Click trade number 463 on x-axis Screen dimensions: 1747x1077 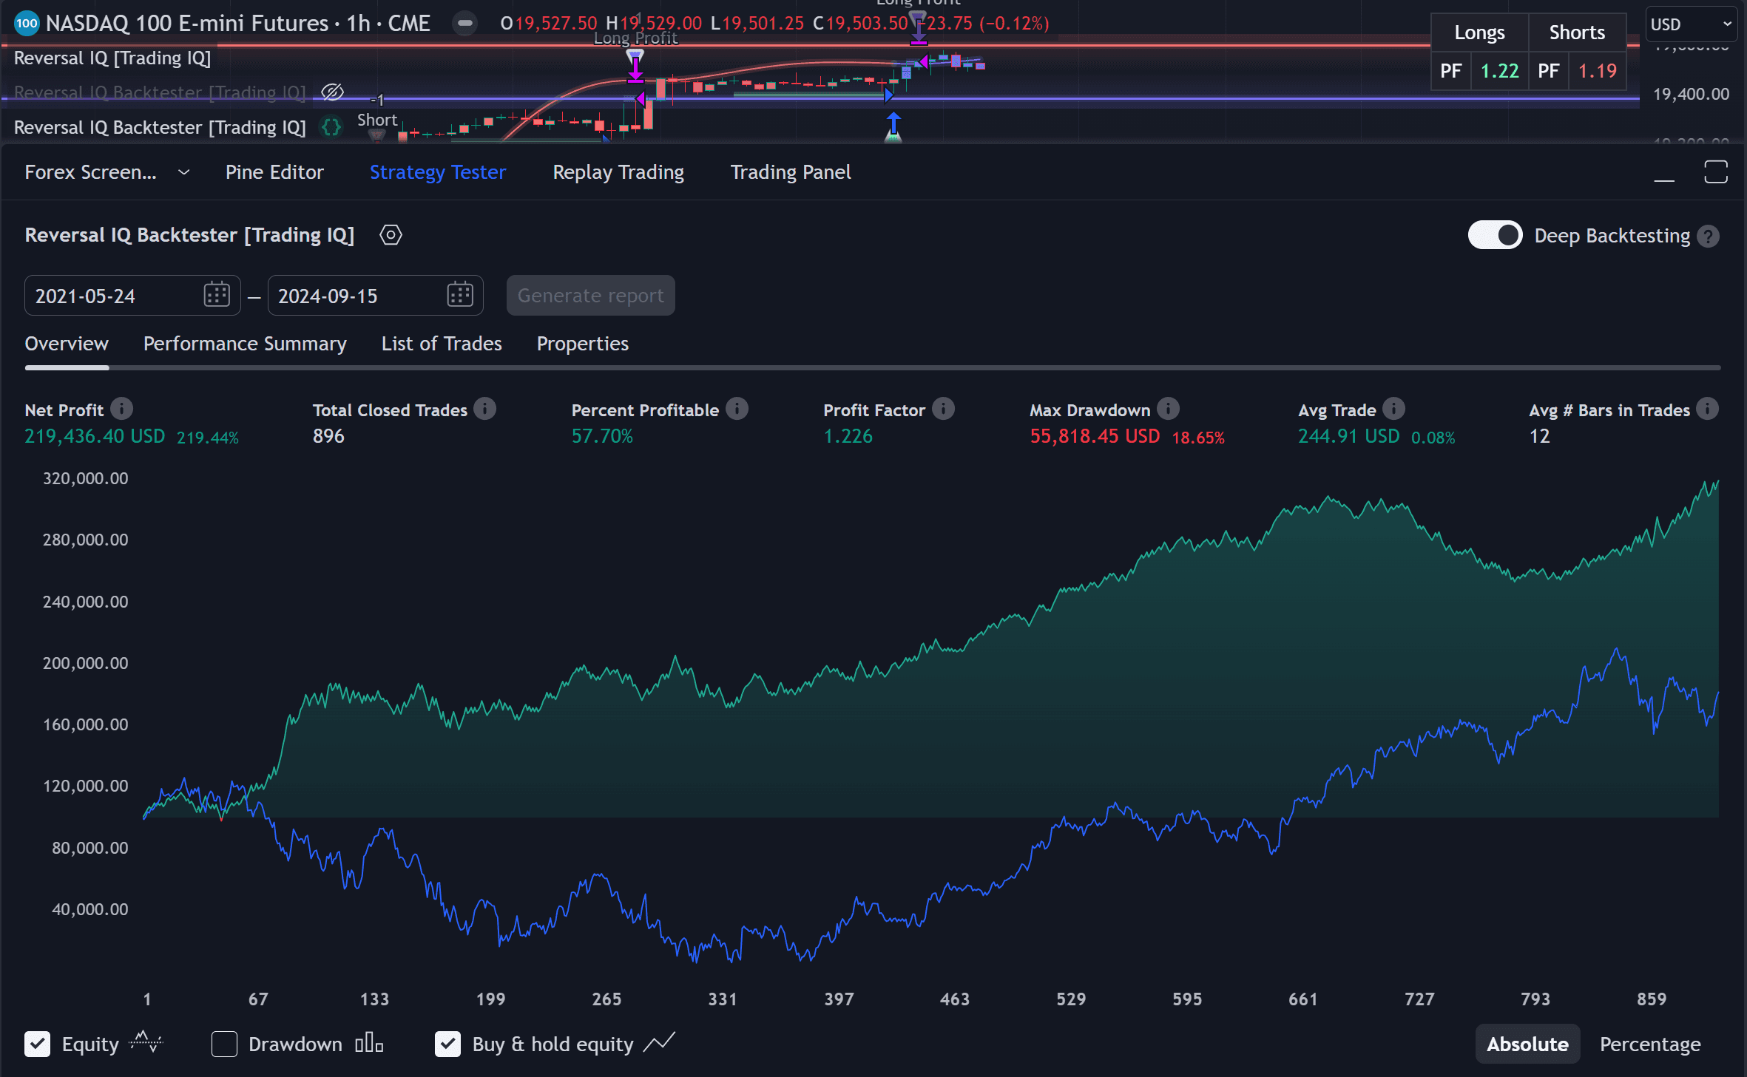[x=954, y=999]
